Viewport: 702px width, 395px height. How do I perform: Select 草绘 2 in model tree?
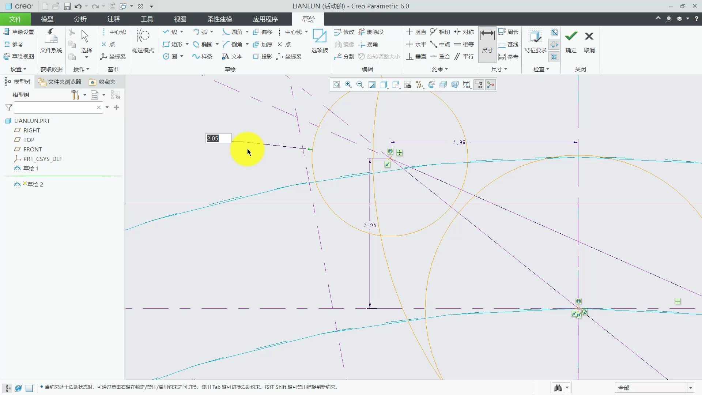point(35,184)
